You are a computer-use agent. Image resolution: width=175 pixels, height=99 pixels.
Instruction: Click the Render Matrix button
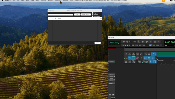86,14
